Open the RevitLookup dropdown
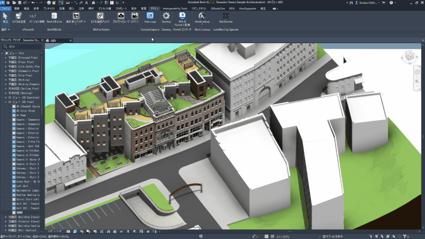Viewport: 425px width, 239px height. tap(202, 24)
